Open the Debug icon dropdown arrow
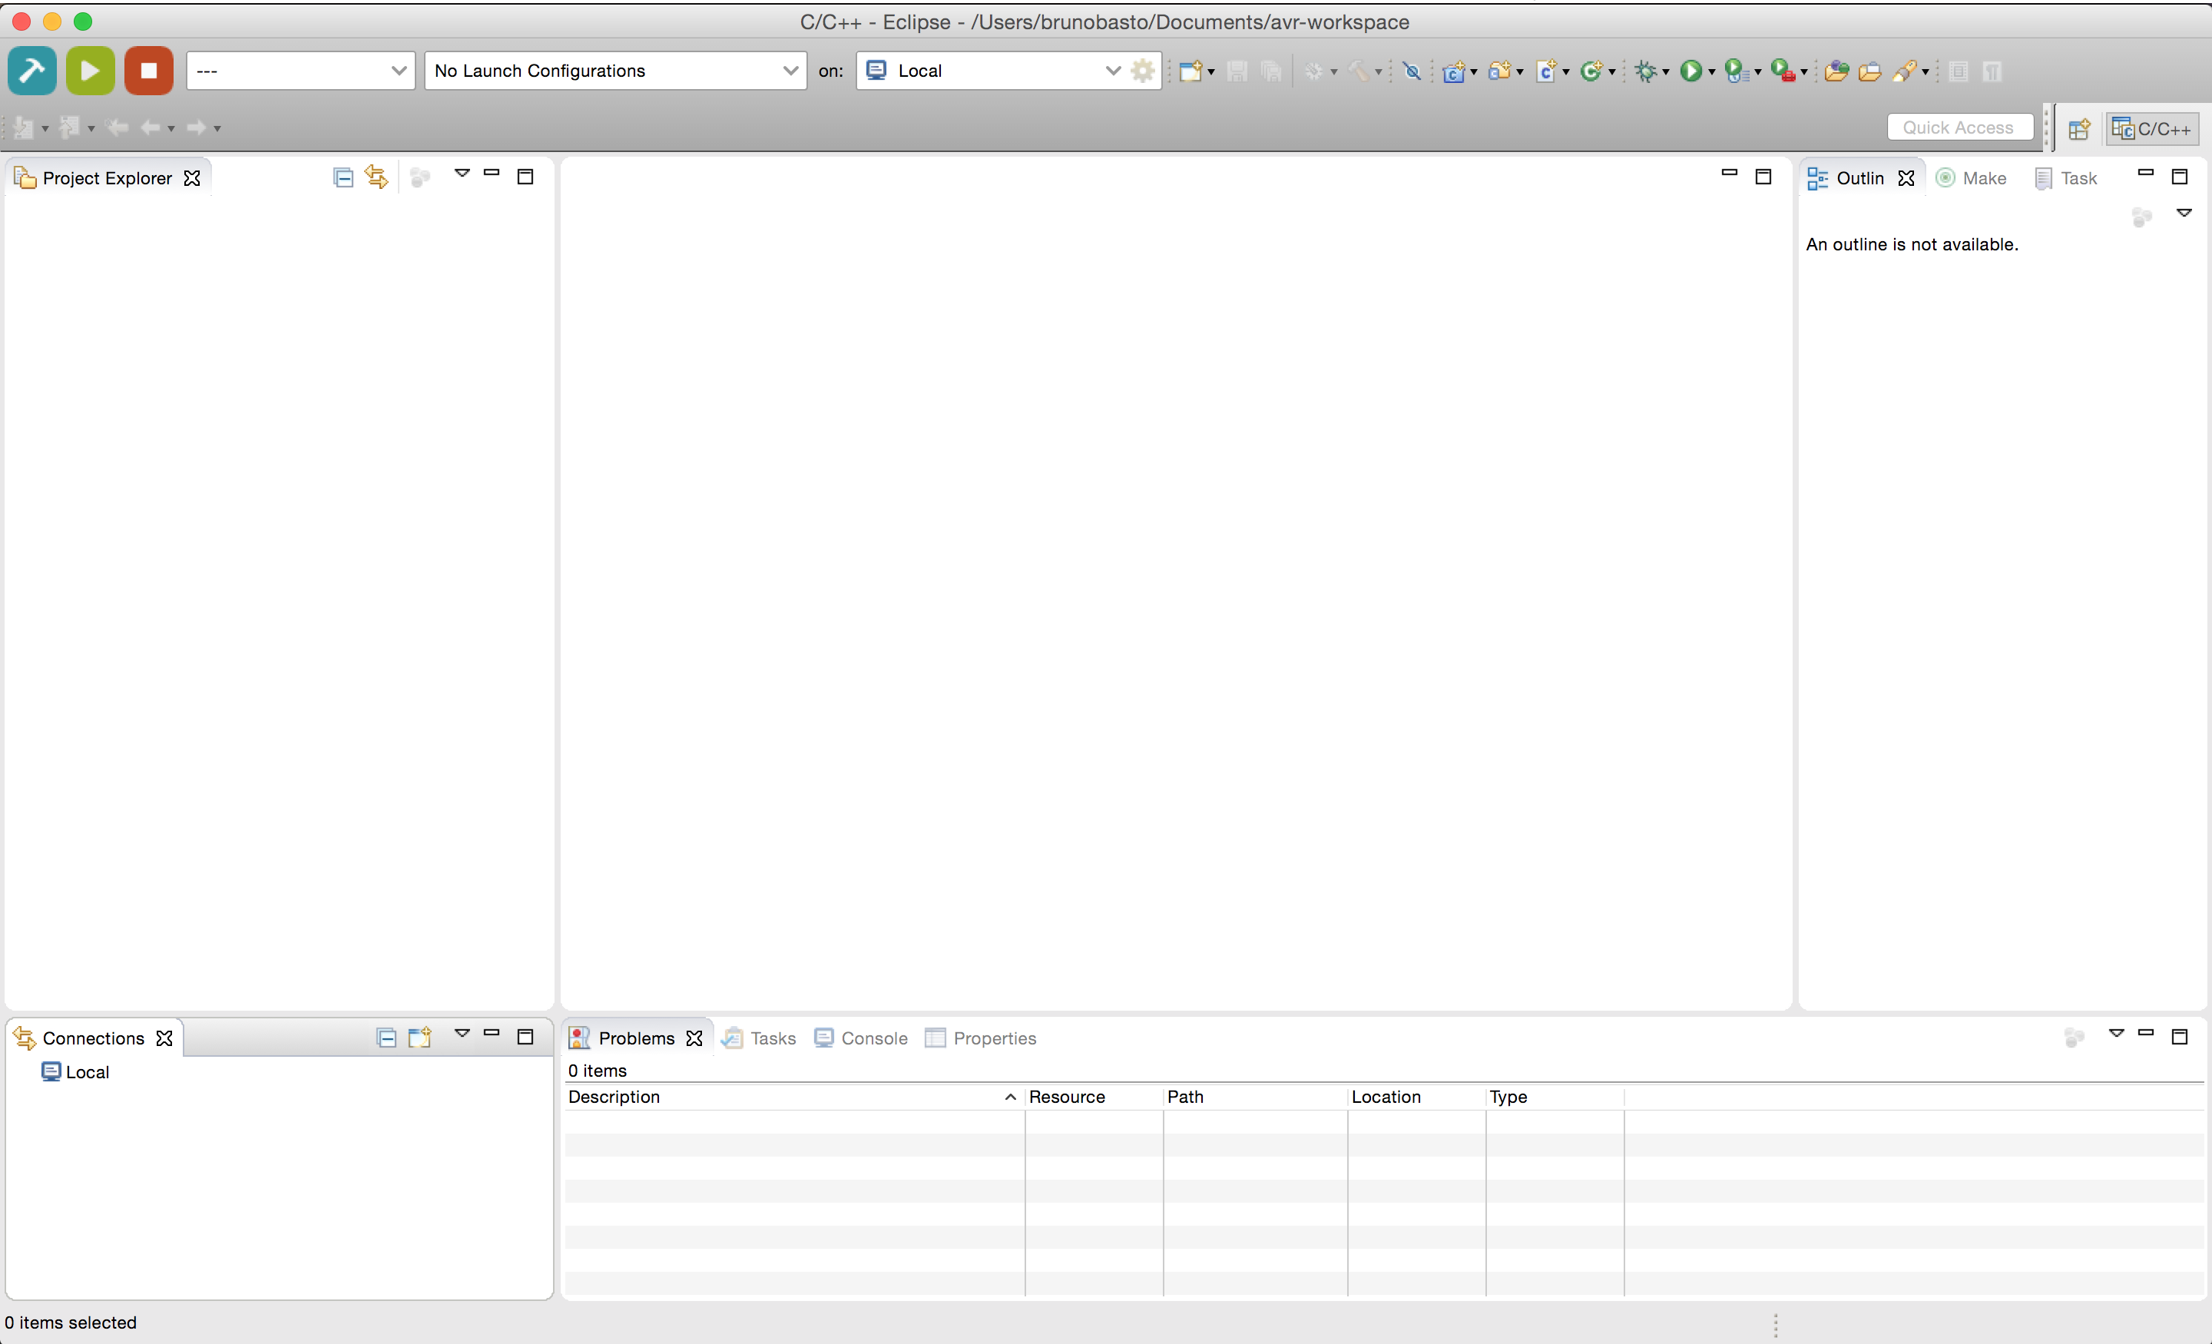Screen dimensions: 2212x1344 tap(1666, 72)
